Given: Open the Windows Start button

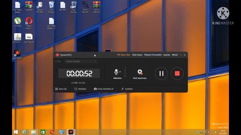Looking at the screenshot, I should (16, 132).
